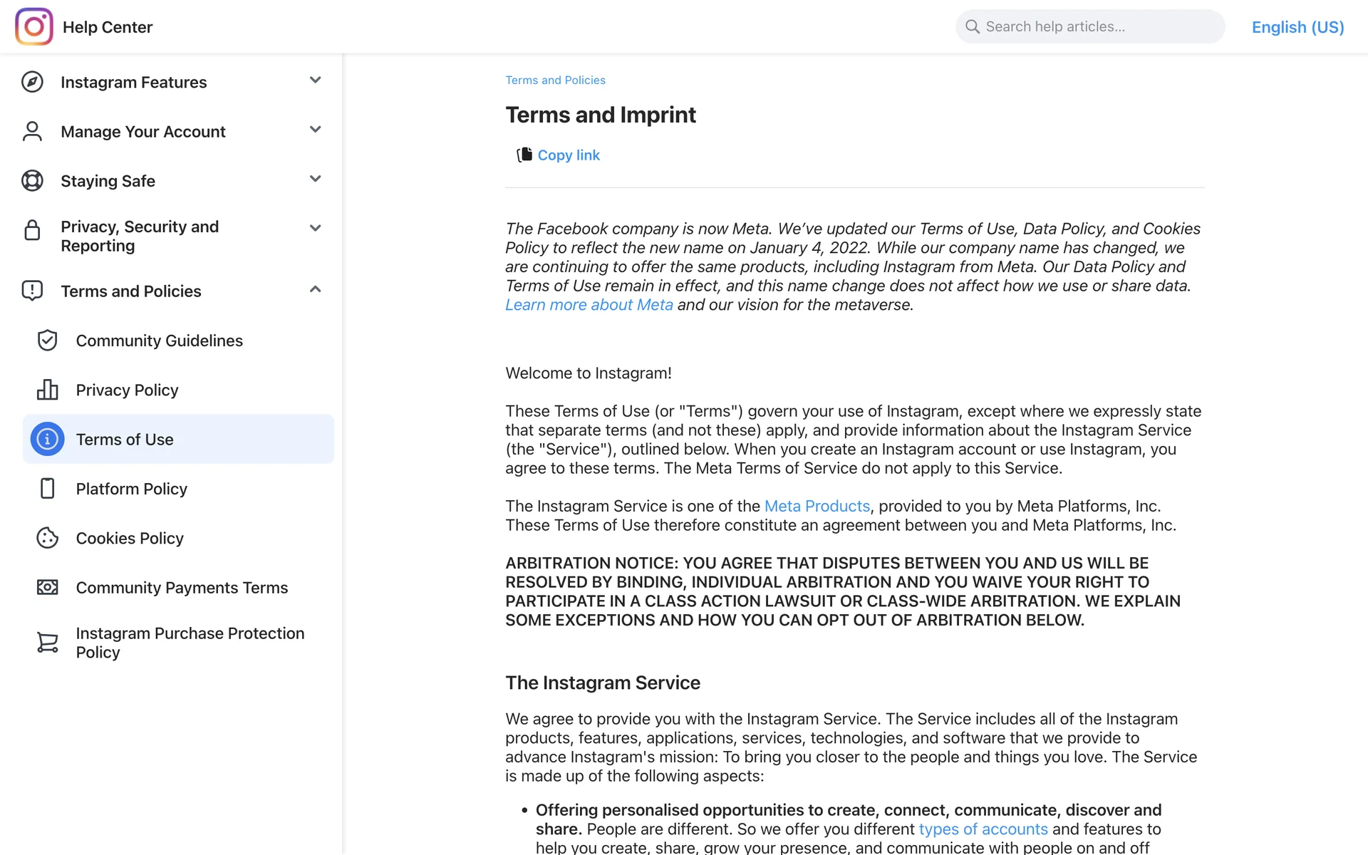Click the copy link clipboard icon
Image resolution: width=1368 pixels, height=855 pixels.
524,155
